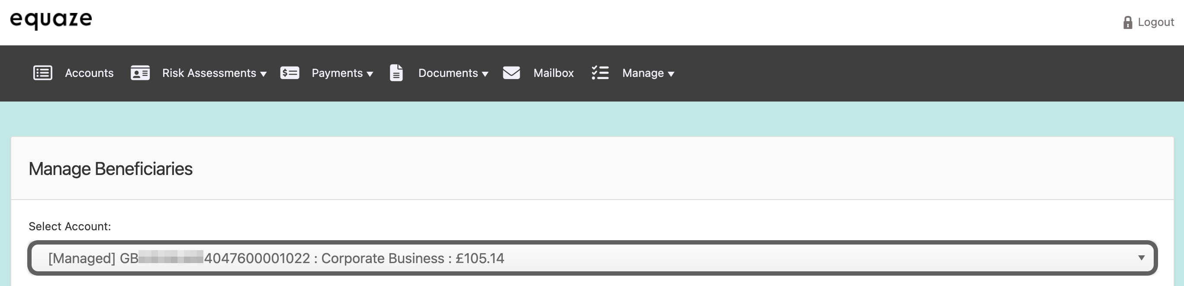Click the Logout link
Viewport: 1184px width, 286px height.
(x=1155, y=22)
